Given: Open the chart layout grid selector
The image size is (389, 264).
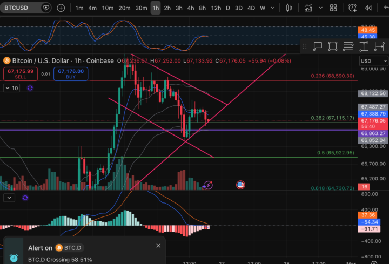Looking at the screenshot, I should [333, 8].
